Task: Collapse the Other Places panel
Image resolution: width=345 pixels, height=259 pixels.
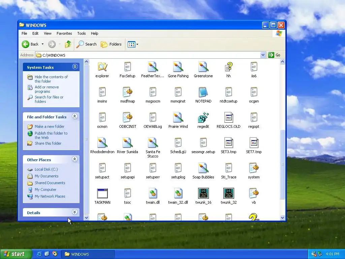Action: [x=75, y=159]
